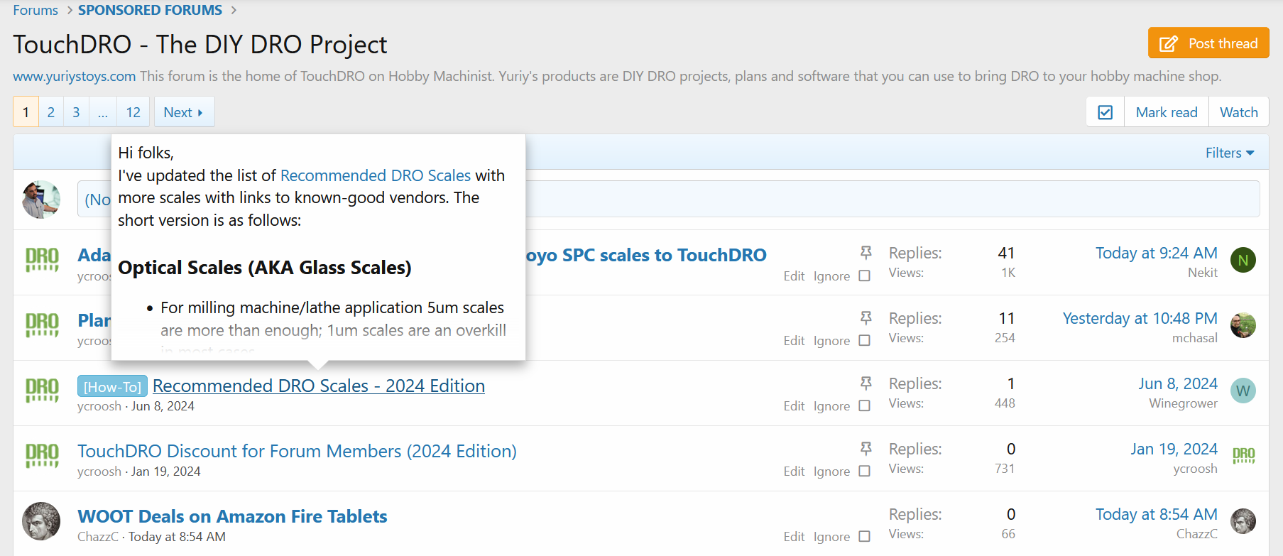This screenshot has width=1283, height=556.
Task: Ignore the TouchDRO Discount thread
Action: (x=831, y=471)
